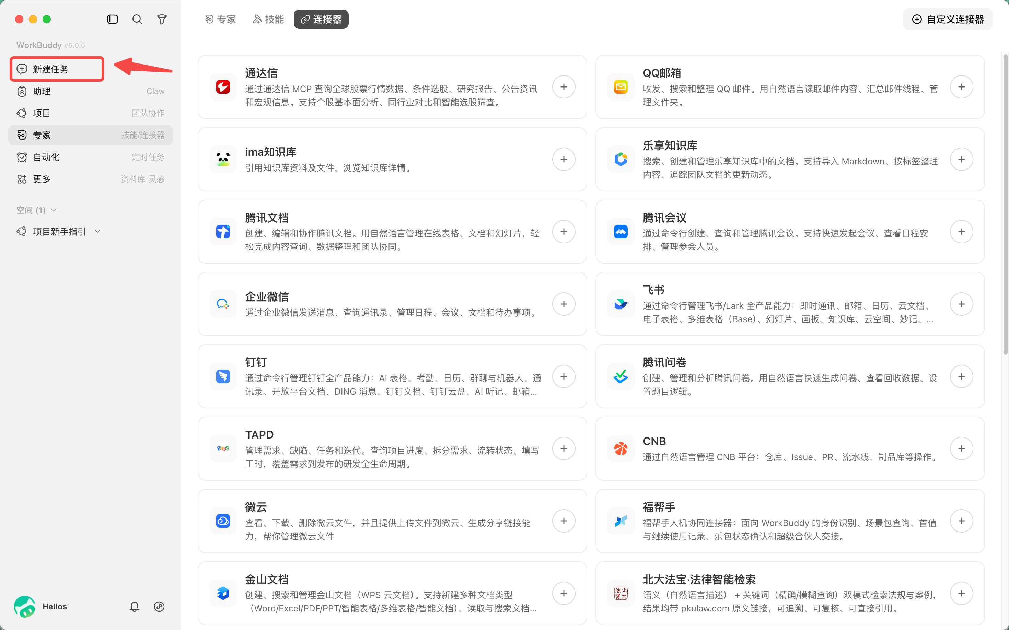Click the QQ邮箱 envelope logo
Image resolution: width=1009 pixels, height=630 pixels.
point(621,87)
